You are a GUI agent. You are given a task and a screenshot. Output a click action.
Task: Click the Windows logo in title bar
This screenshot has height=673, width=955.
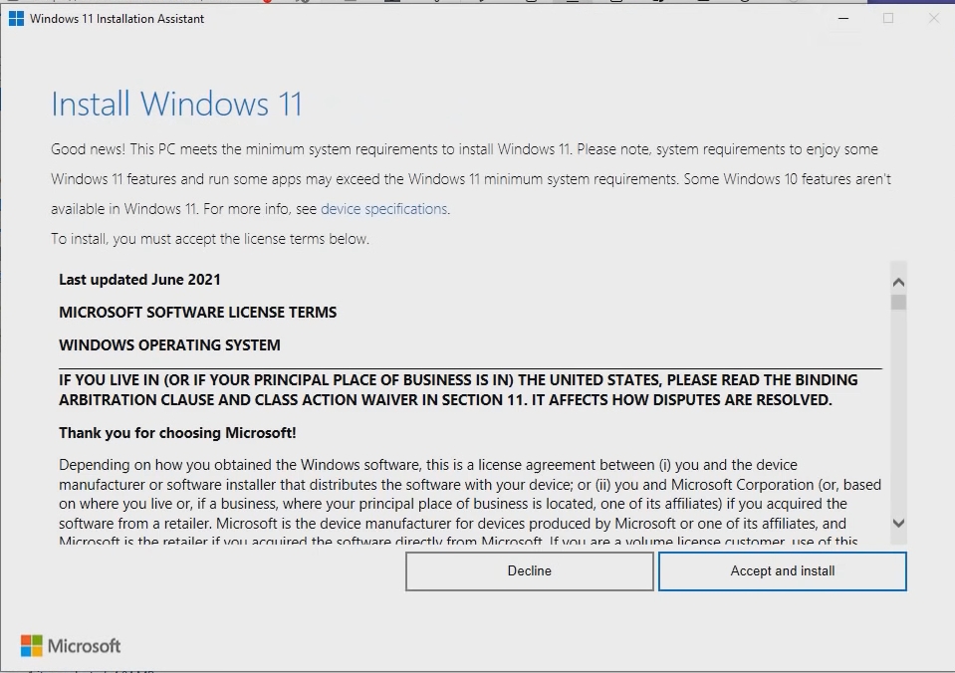point(16,19)
